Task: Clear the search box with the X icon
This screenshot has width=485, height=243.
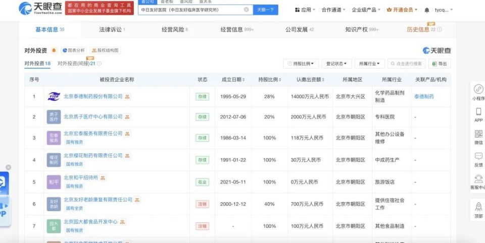Action: pos(246,10)
